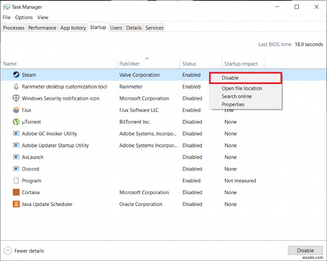Click the Windows Security shield icon
Screen dimensions: 327x261
[x=15, y=98]
